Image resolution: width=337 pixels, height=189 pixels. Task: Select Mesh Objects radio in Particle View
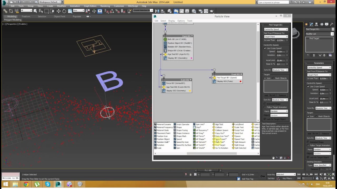(x=274, y=78)
